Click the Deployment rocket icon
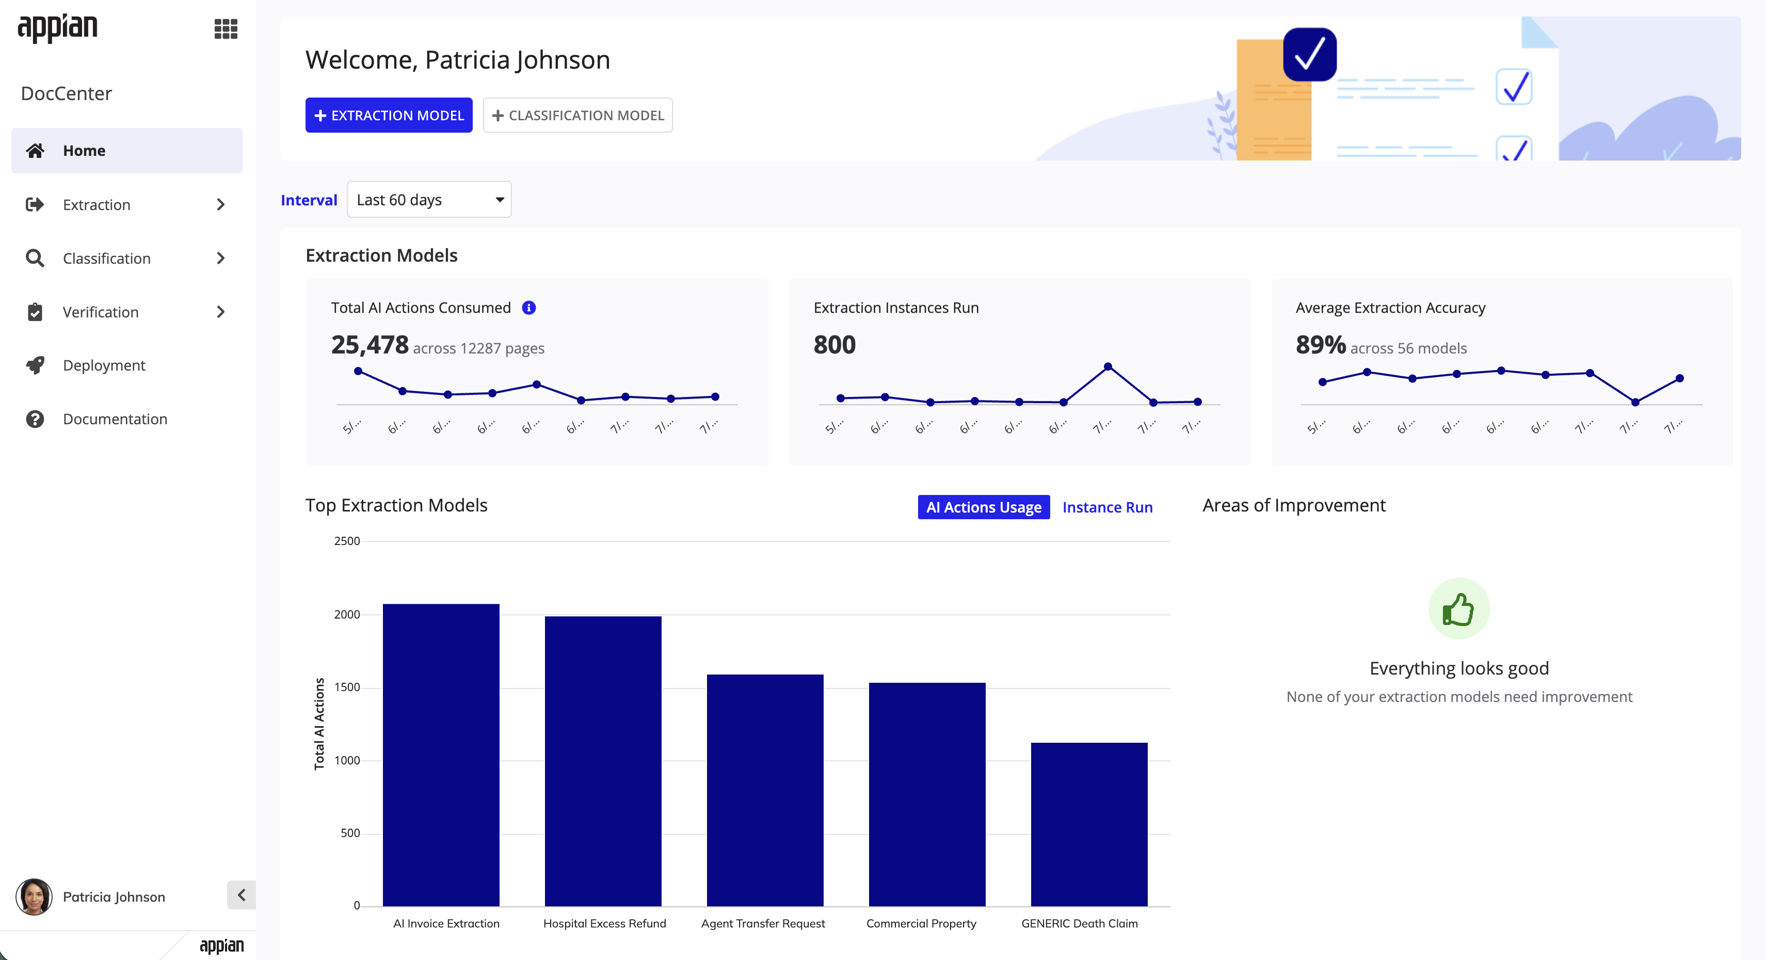The width and height of the screenshot is (1766, 960). (35, 365)
